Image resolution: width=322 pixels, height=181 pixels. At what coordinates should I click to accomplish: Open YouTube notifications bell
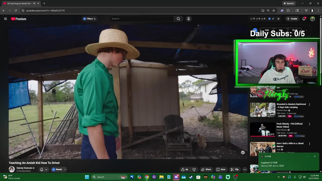point(304,19)
